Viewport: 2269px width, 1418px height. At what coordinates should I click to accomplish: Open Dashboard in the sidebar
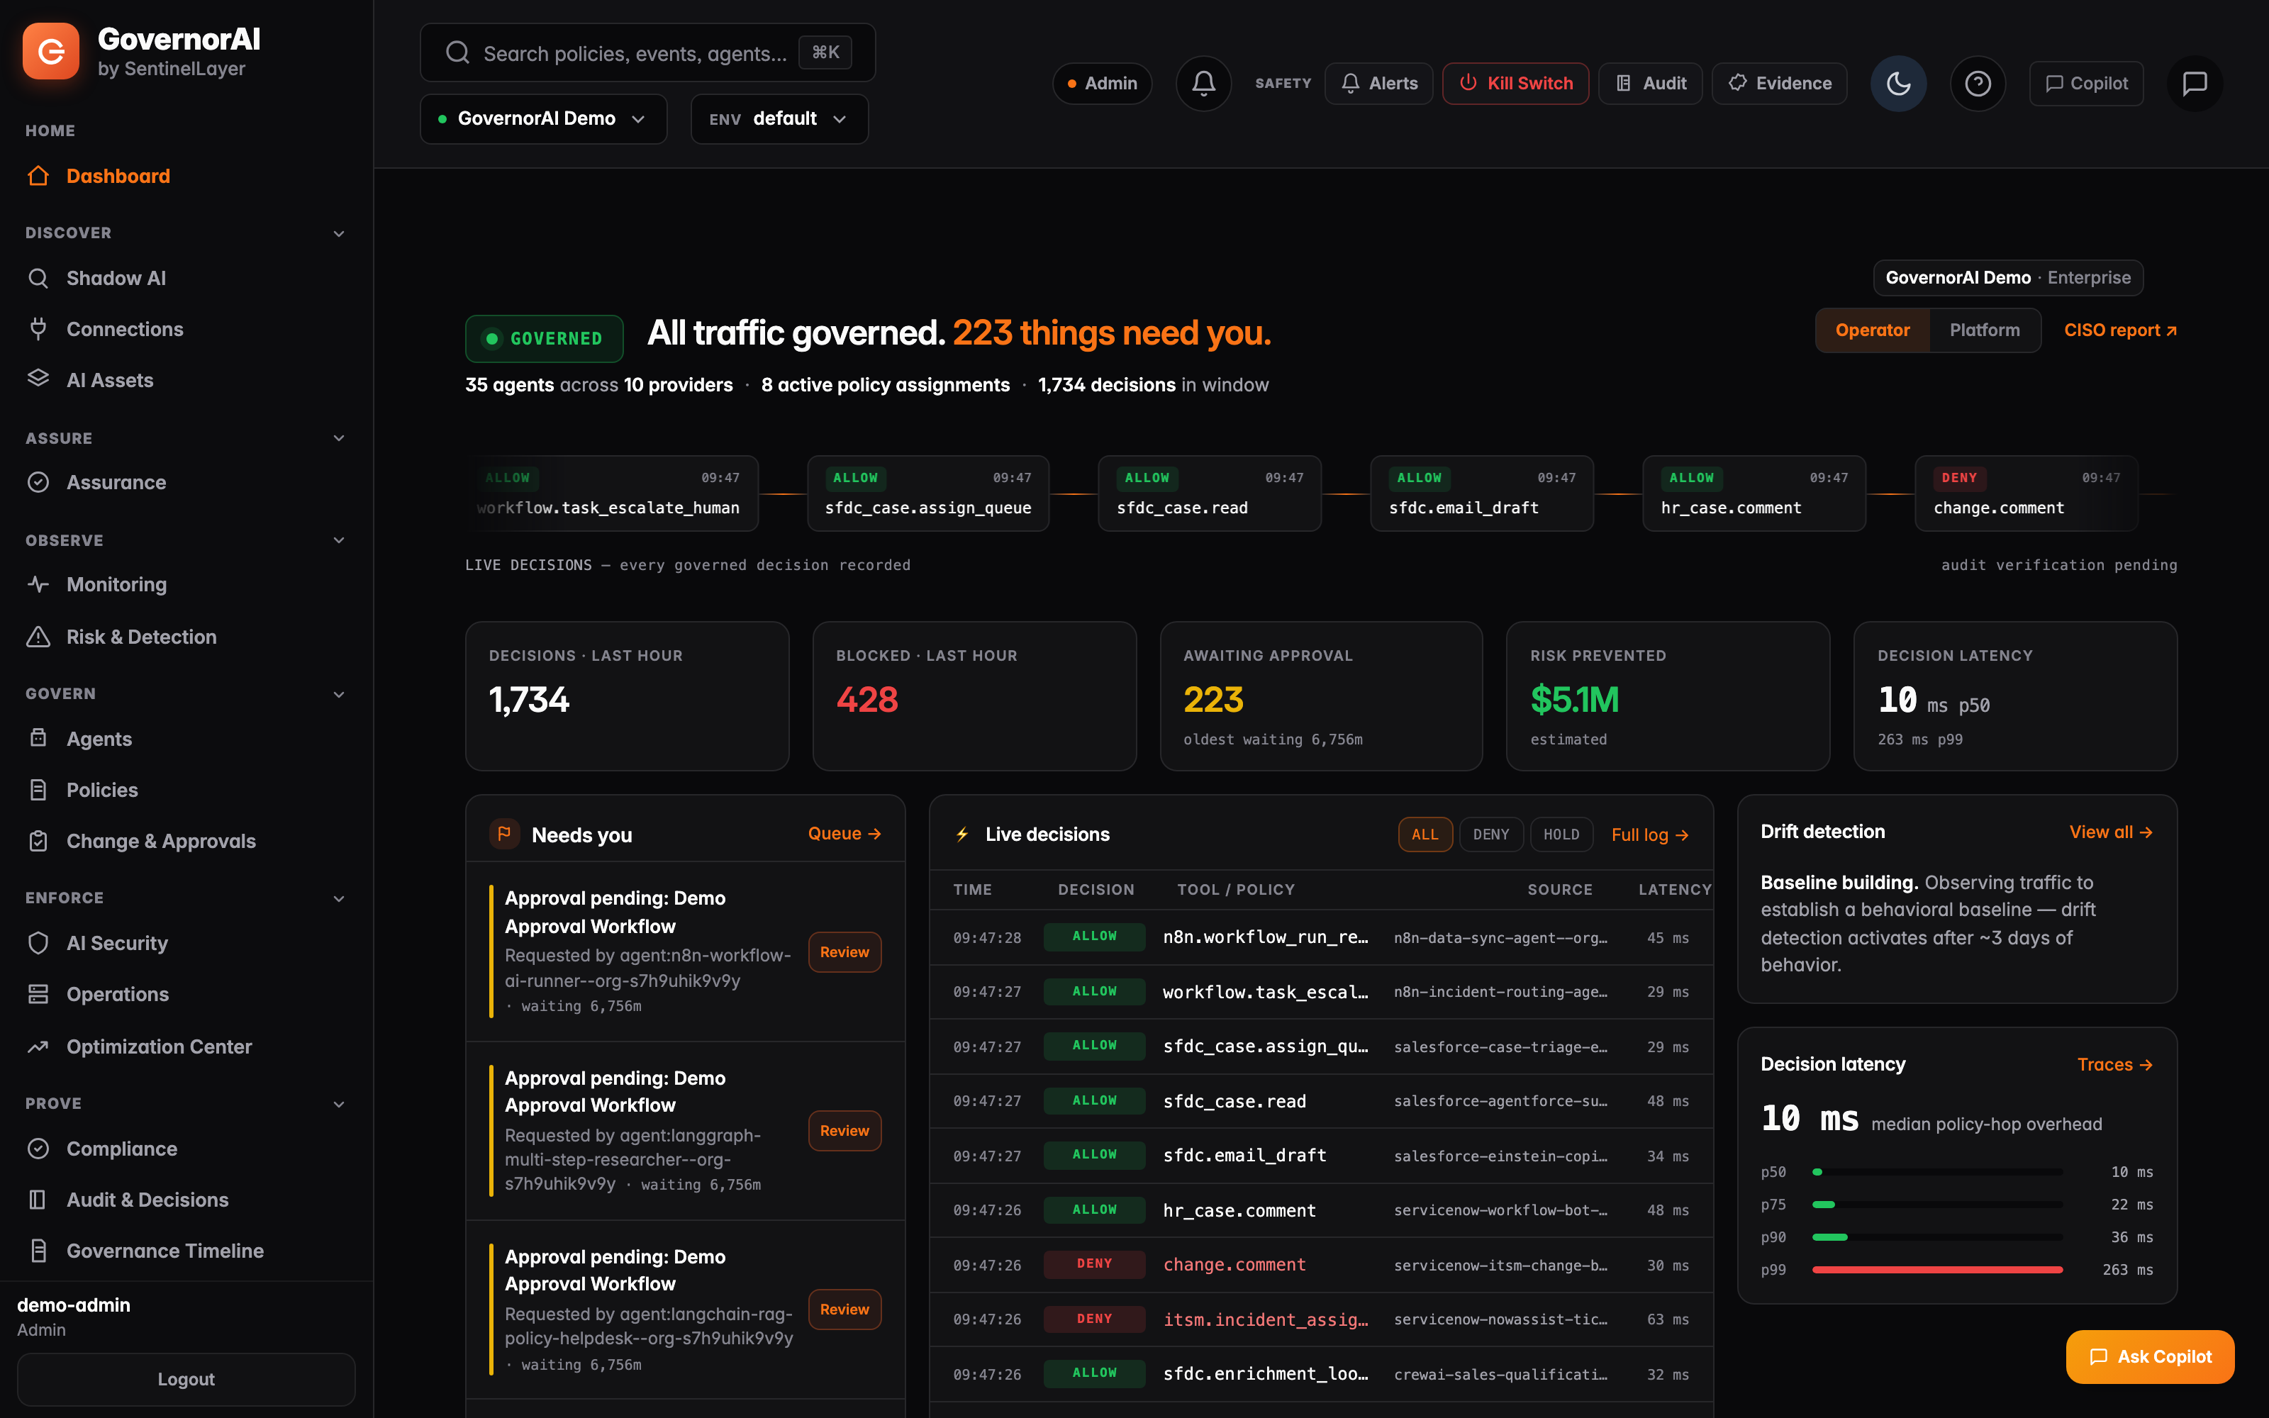coord(186,175)
